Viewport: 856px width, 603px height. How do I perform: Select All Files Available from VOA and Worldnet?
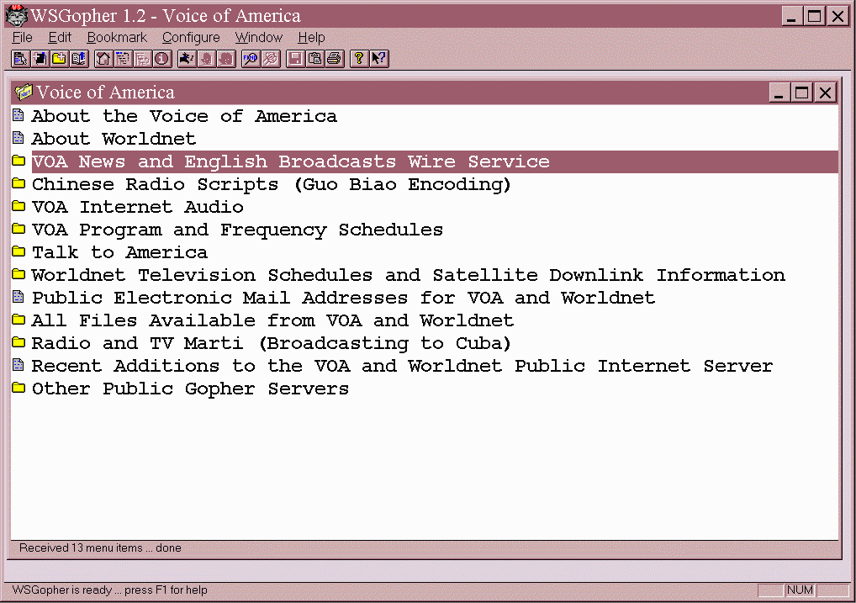(x=272, y=320)
